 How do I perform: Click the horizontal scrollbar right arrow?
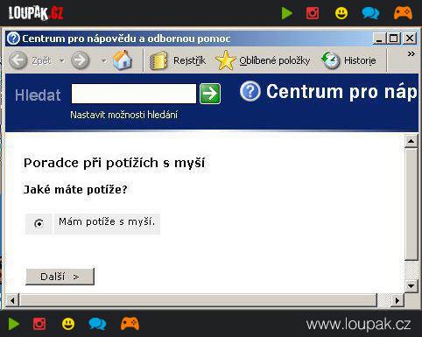point(397,300)
